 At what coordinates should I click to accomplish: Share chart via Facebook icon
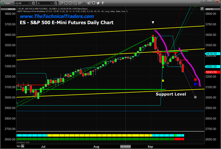click(x=103, y=3)
